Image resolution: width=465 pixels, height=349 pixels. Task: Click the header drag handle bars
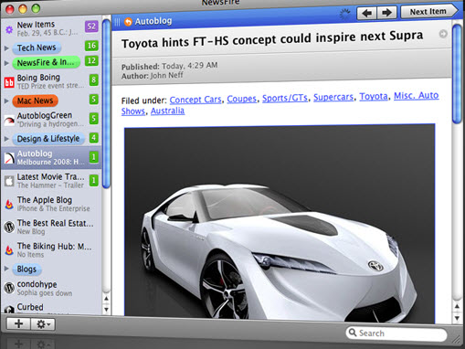(117, 22)
